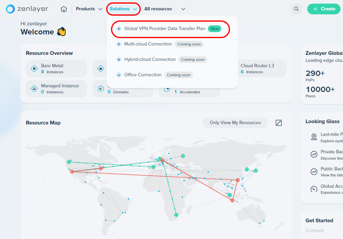343x239 pixels.
Task: Click the '10000+' Peers count
Action: click(x=320, y=89)
